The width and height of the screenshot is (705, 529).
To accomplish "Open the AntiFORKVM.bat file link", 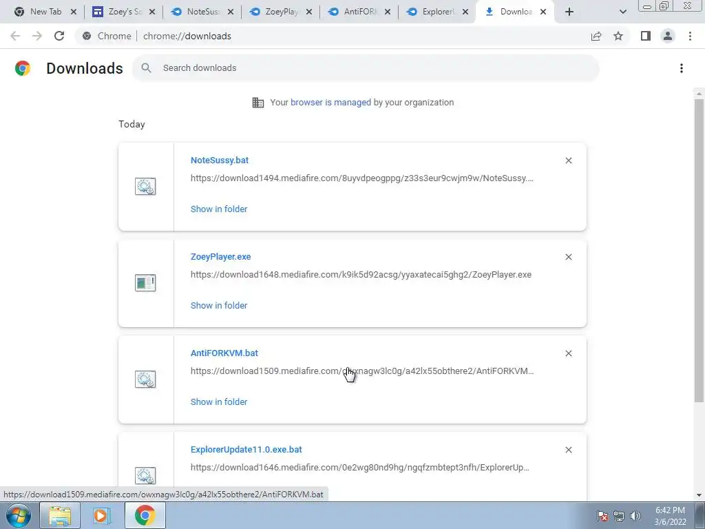I will (224, 353).
